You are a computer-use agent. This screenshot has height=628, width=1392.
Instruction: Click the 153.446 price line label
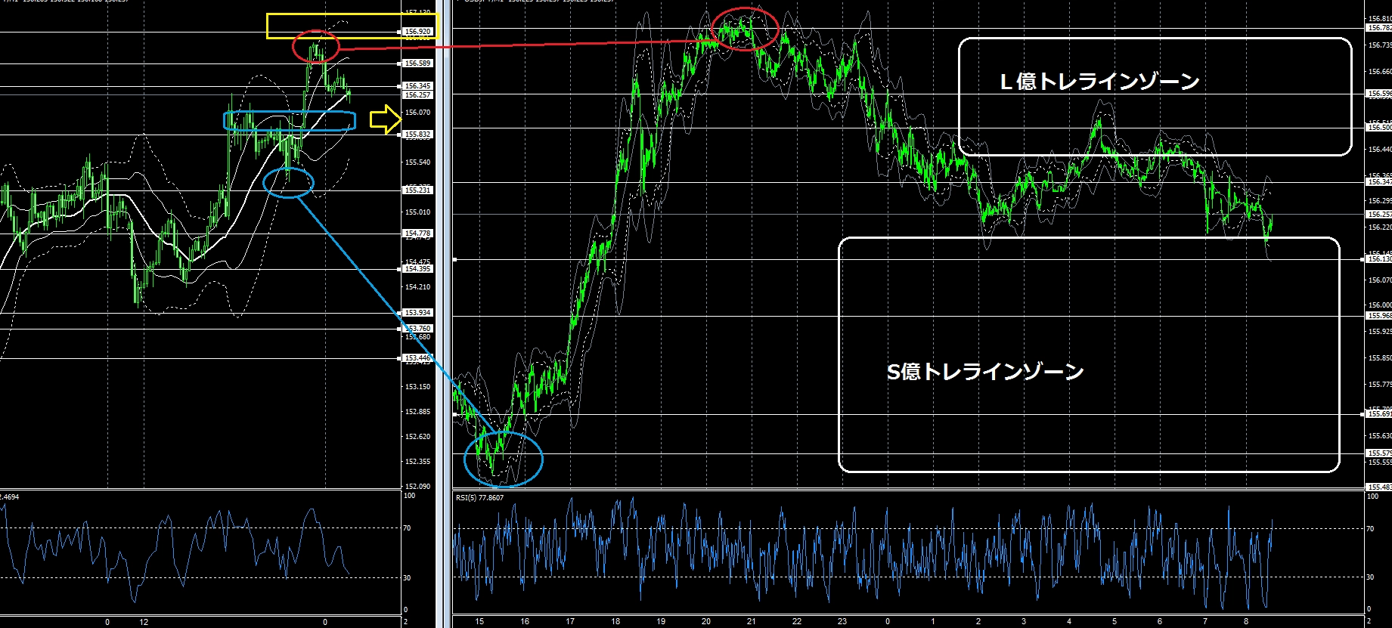pyautogui.click(x=418, y=358)
